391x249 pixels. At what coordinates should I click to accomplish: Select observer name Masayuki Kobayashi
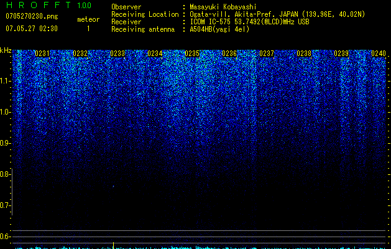click(x=223, y=7)
